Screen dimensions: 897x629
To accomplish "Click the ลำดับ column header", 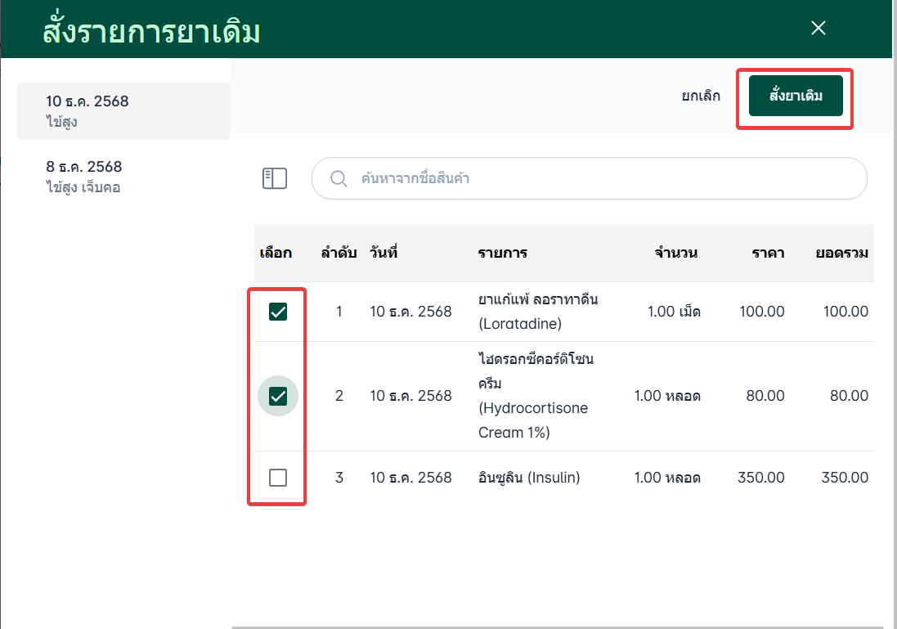I will click(x=339, y=253).
